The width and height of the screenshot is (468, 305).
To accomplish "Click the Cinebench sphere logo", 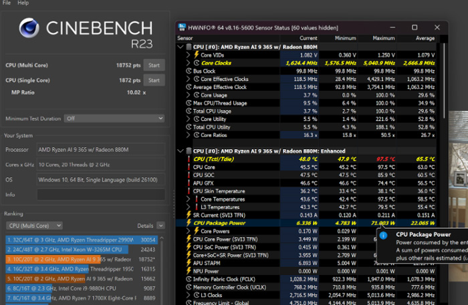I will point(29,28).
